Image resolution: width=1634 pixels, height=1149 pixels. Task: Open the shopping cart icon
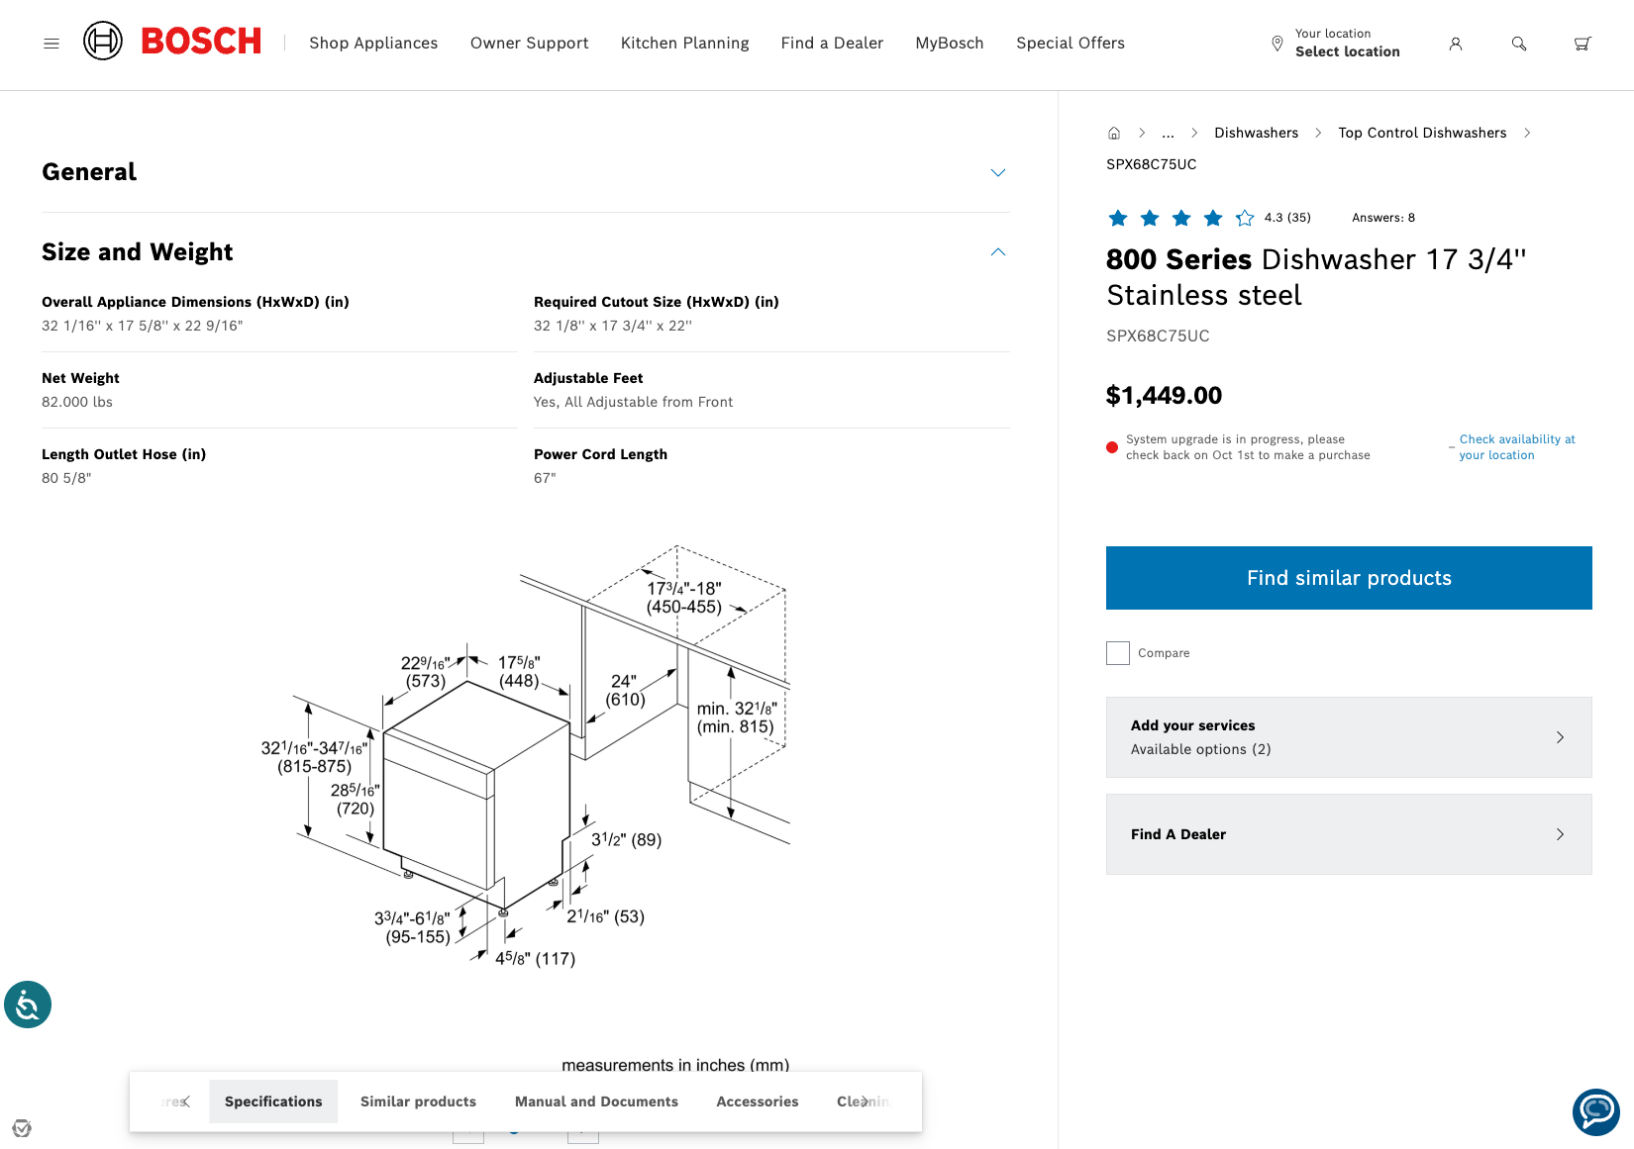1582,44
